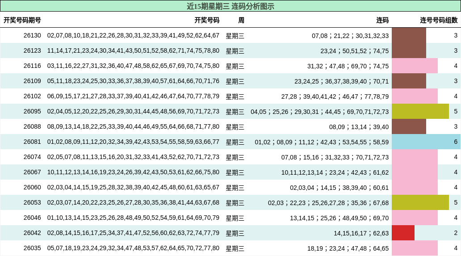The image size is (461, 256).
Task: Click consecutive codes 08,09；13,14；39,40
Action: [359, 127]
